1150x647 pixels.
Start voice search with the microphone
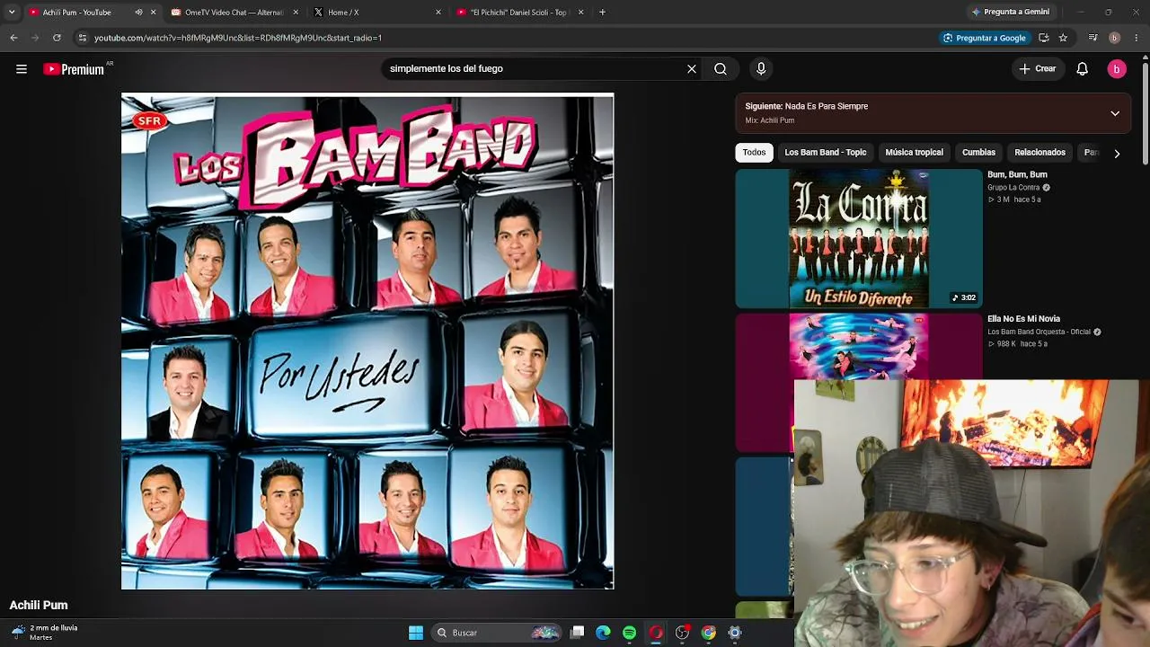[761, 69]
